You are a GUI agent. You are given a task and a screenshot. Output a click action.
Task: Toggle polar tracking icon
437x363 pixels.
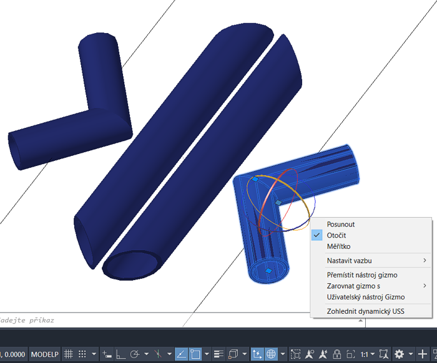[x=134, y=354]
